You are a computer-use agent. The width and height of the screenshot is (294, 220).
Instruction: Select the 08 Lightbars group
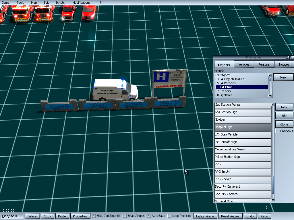point(241,95)
